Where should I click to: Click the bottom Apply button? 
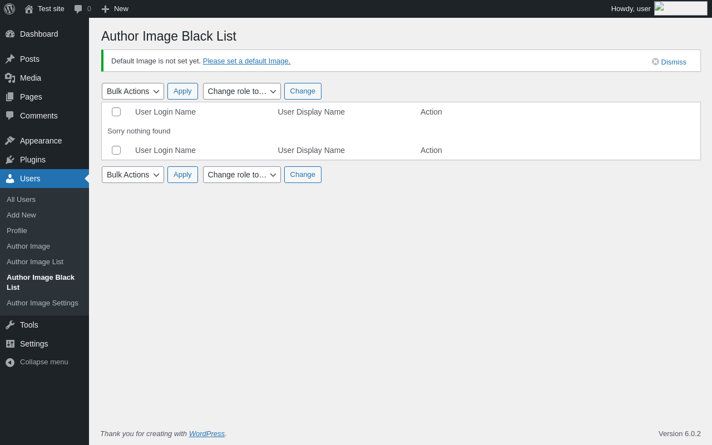[182, 175]
